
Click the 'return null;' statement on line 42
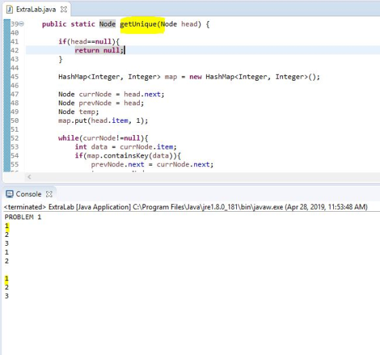tap(99, 50)
